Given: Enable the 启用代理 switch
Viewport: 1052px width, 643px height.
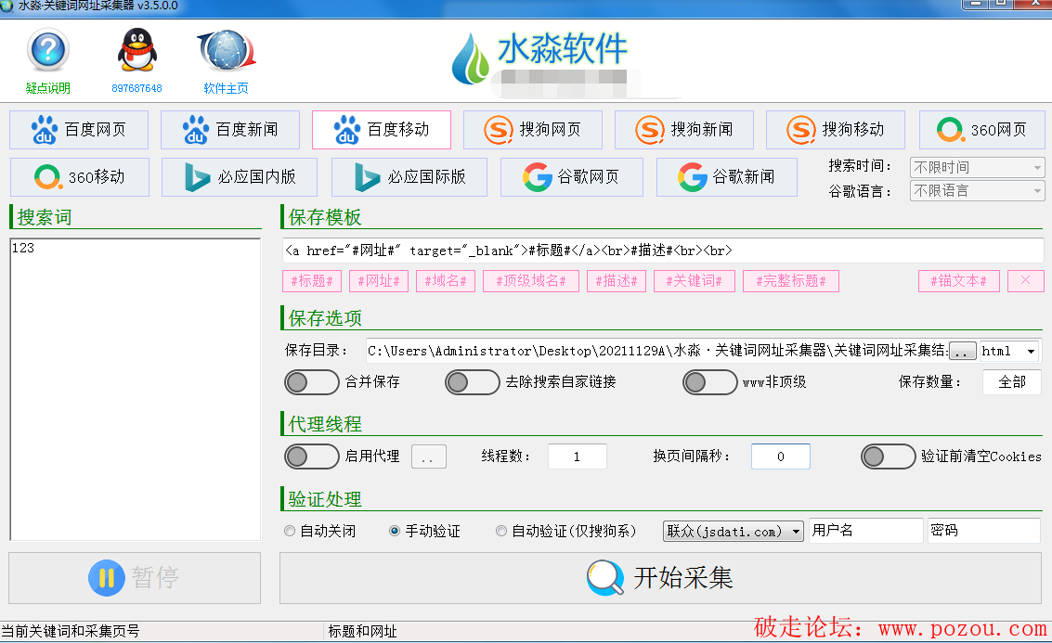Looking at the screenshot, I should click(311, 457).
